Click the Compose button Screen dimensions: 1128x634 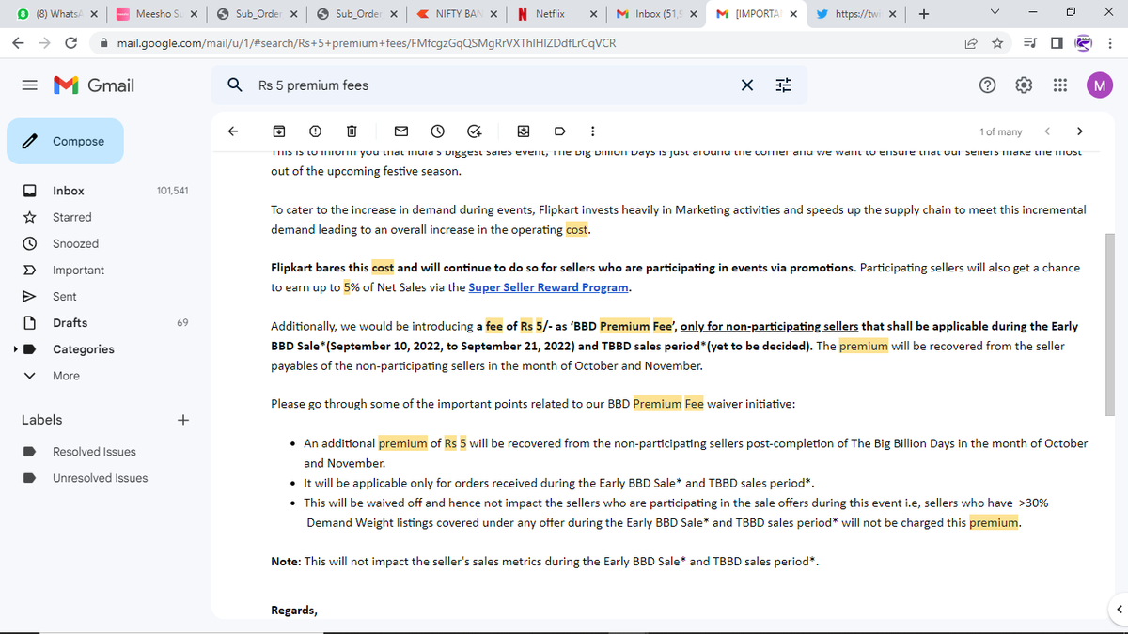pos(66,141)
